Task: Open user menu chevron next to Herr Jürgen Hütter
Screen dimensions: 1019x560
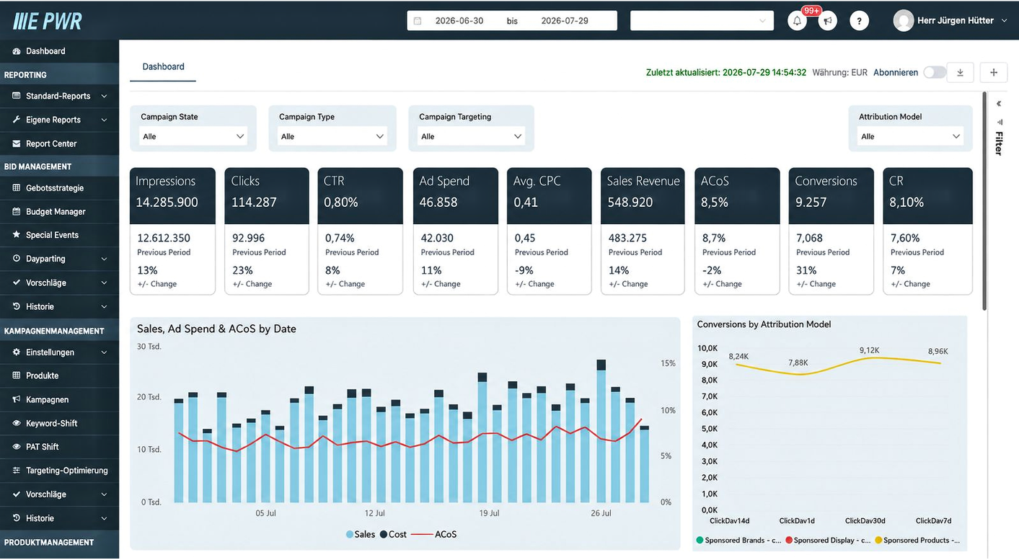Action: click(x=1005, y=21)
